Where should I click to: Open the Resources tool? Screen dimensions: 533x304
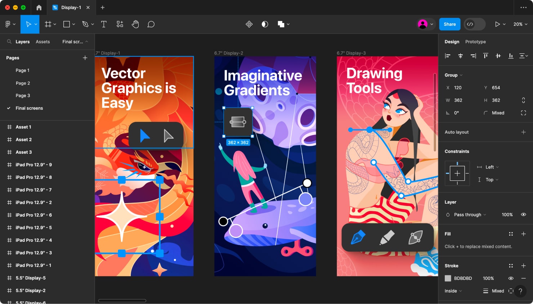pos(120,24)
